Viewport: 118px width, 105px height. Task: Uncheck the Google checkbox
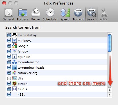(9, 46)
